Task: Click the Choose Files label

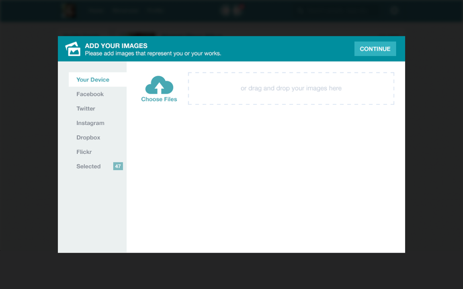Action: click(159, 100)
